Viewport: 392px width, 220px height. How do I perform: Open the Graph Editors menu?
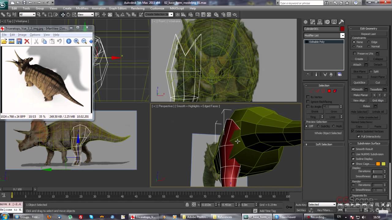[x=118, y=8]
